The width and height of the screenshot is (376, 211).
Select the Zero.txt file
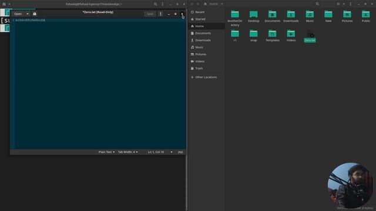[310, 37]
